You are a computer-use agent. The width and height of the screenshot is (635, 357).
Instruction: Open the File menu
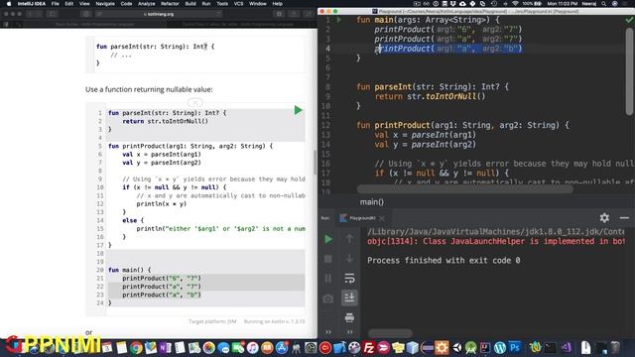(56, 4)
